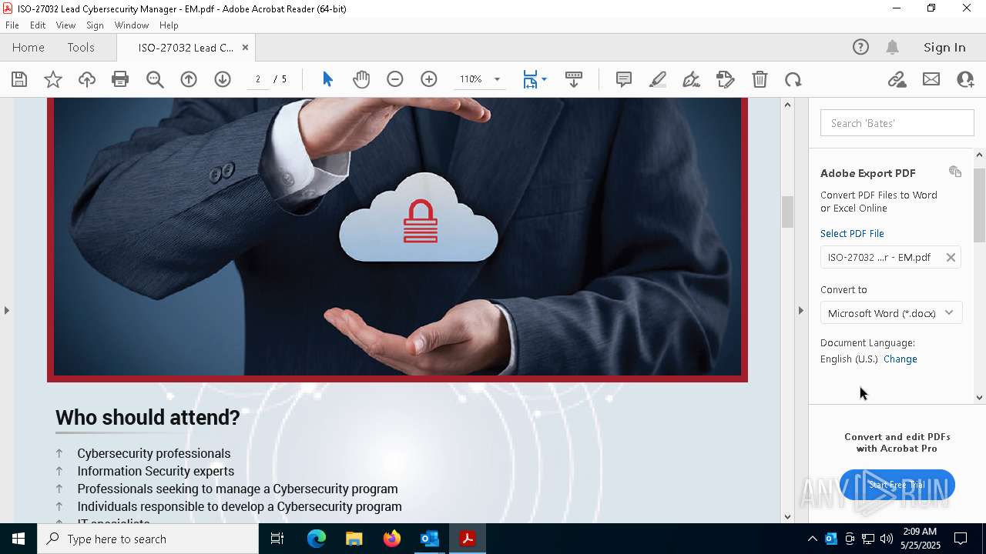Add a sticky note comment

pos(624,79)
